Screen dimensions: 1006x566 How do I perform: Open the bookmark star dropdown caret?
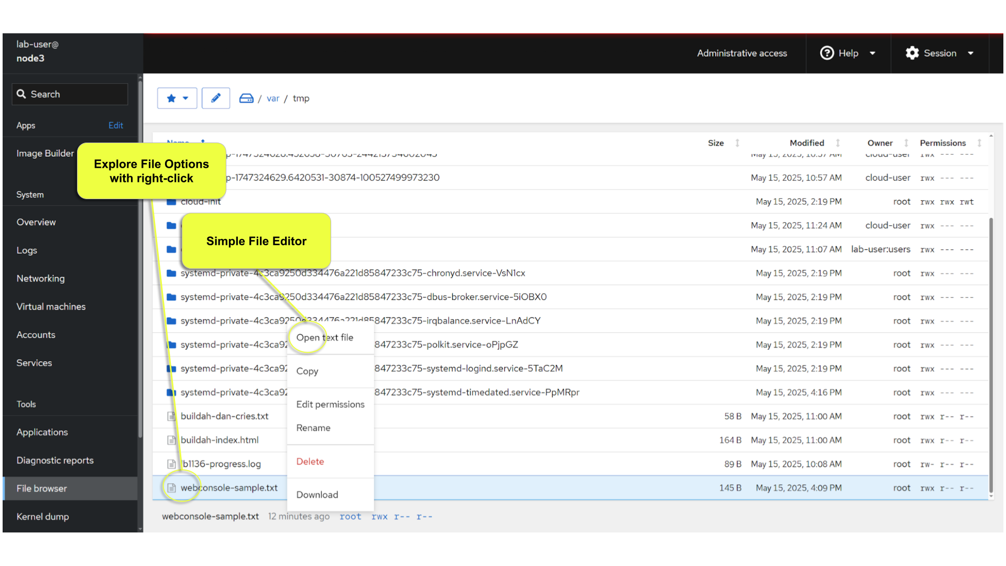point(185,98)
